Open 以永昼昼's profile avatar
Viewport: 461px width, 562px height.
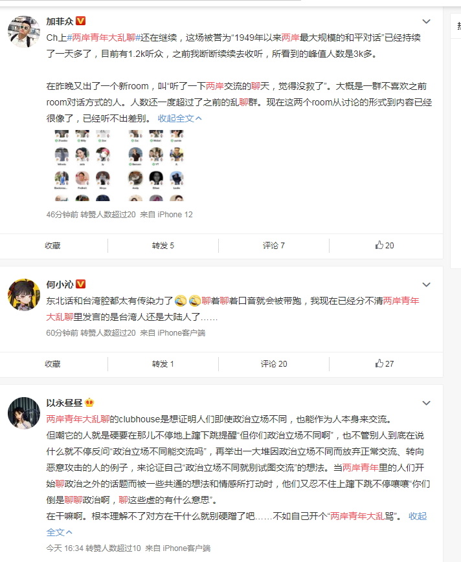tap(24, 413)
